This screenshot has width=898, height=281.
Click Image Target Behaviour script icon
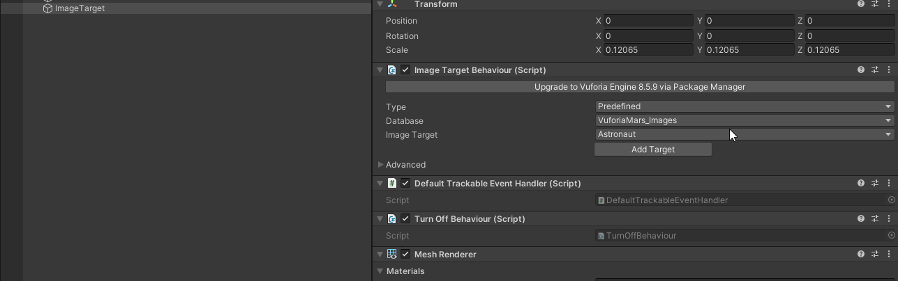click(x=392, y=70)
